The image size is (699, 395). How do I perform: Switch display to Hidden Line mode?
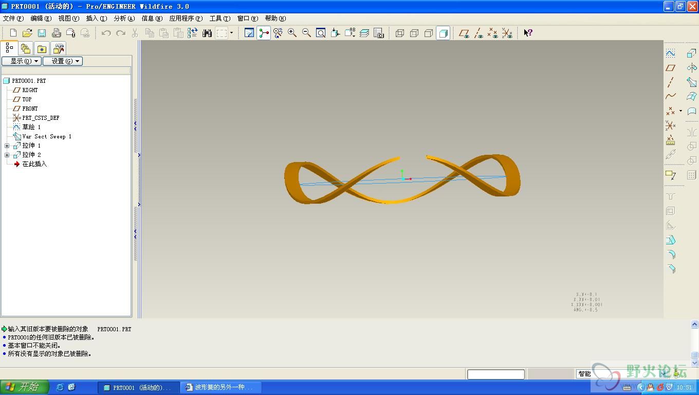(x=414, y=33)
